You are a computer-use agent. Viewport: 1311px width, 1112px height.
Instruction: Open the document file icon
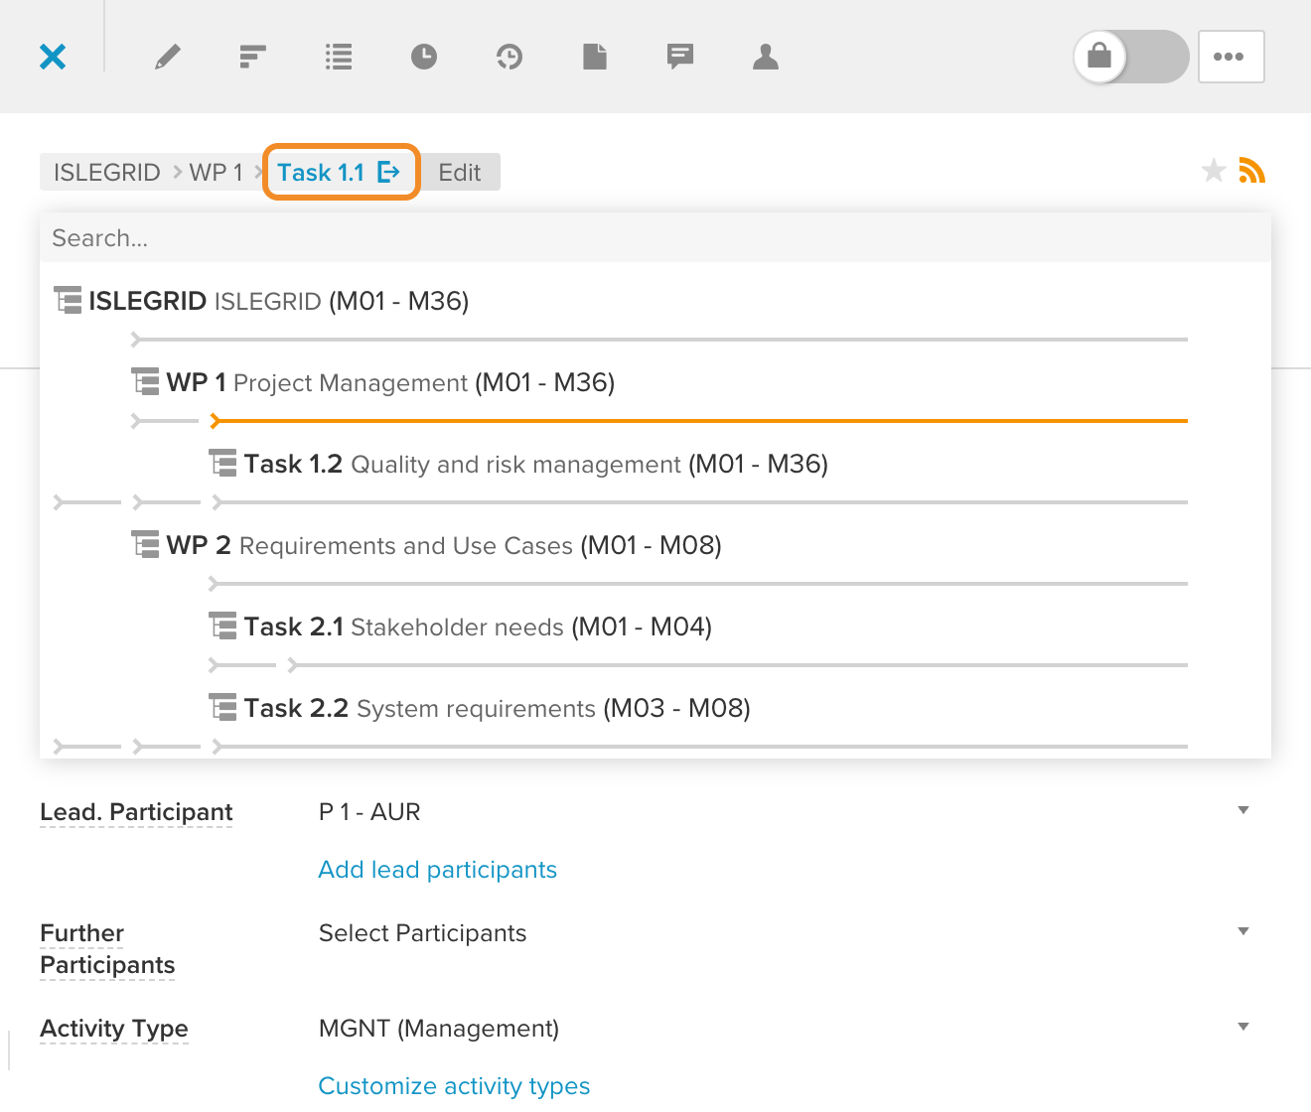[x=595, y=57]
